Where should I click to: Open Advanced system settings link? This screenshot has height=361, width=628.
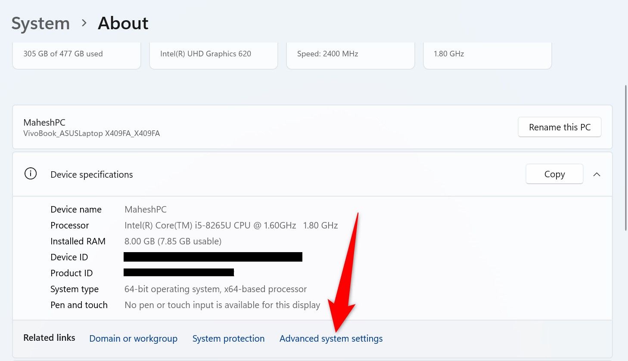331,339
